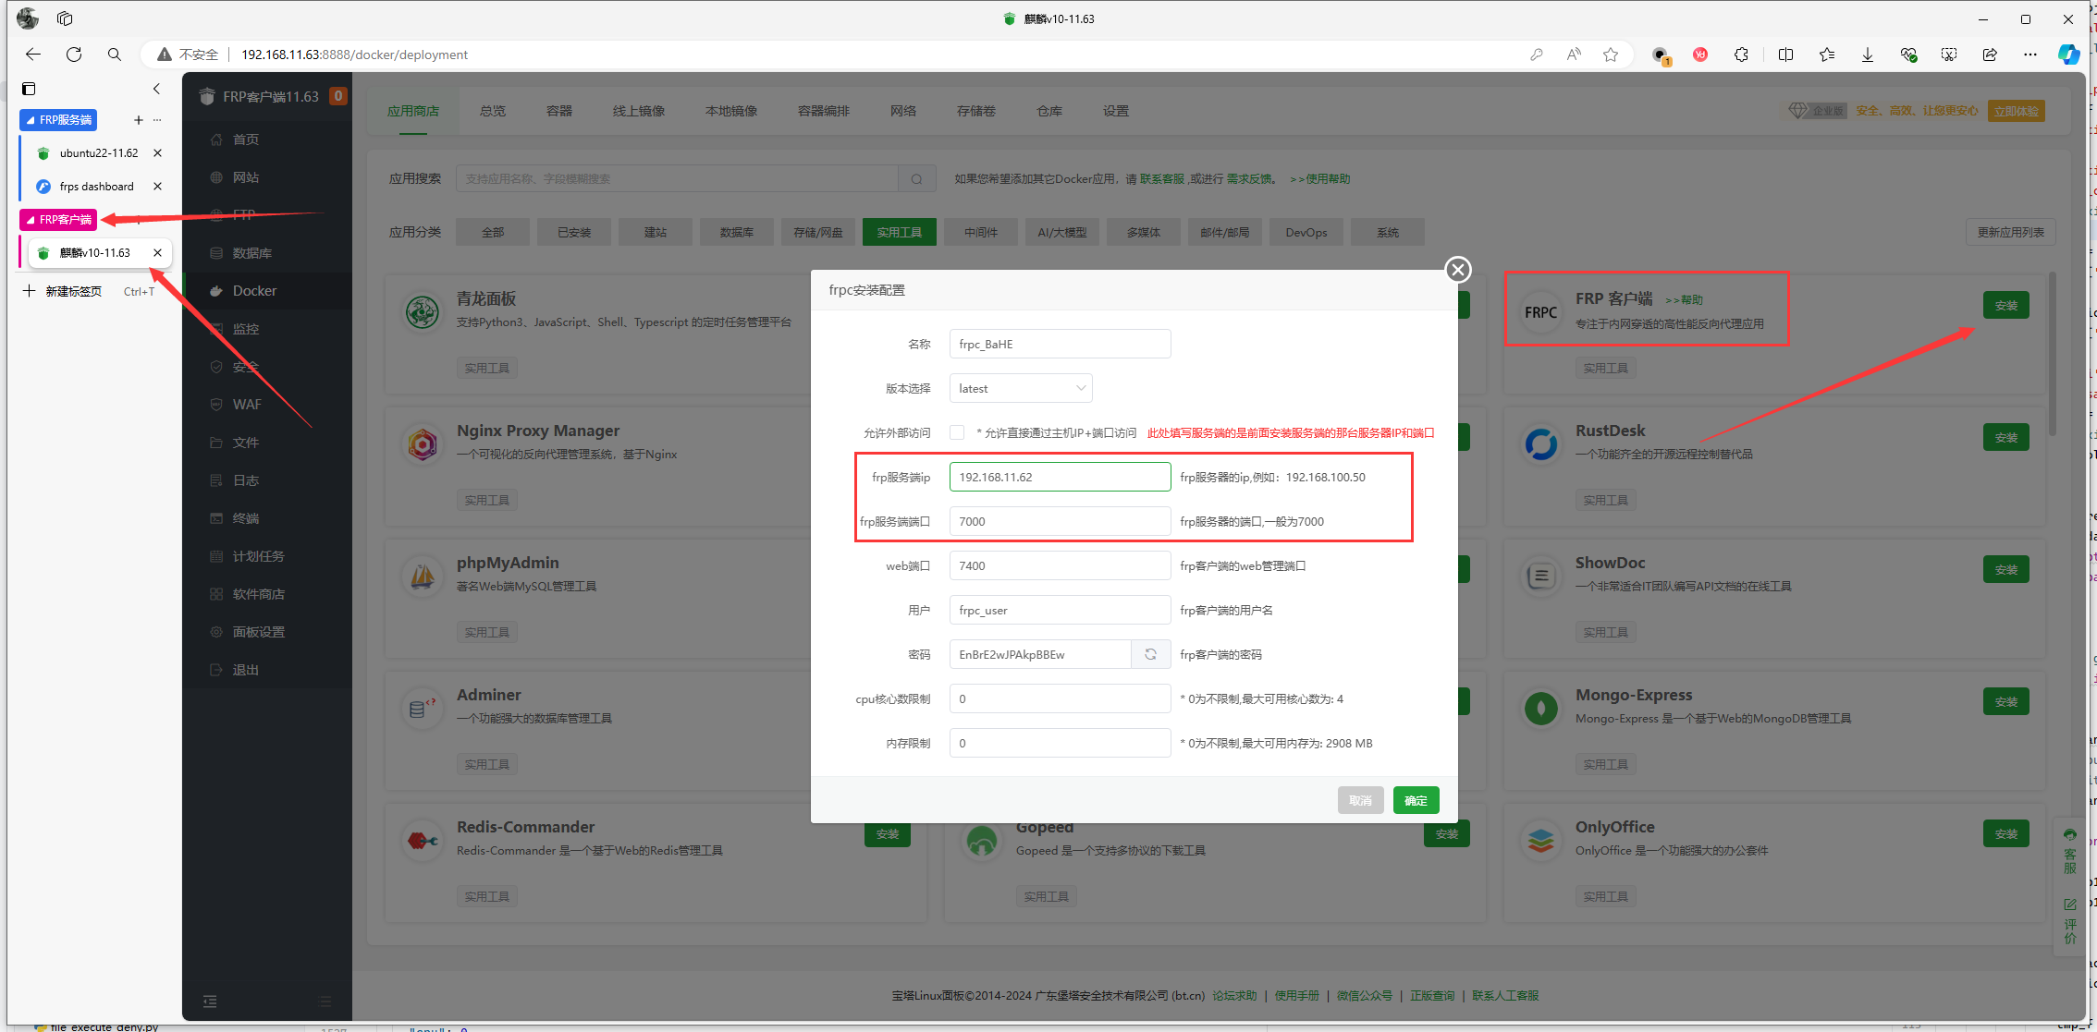This screenshot has width=2097, height=1032.
Task: Open 首页 in panel sidebar
Action: (x=245, y=140)
